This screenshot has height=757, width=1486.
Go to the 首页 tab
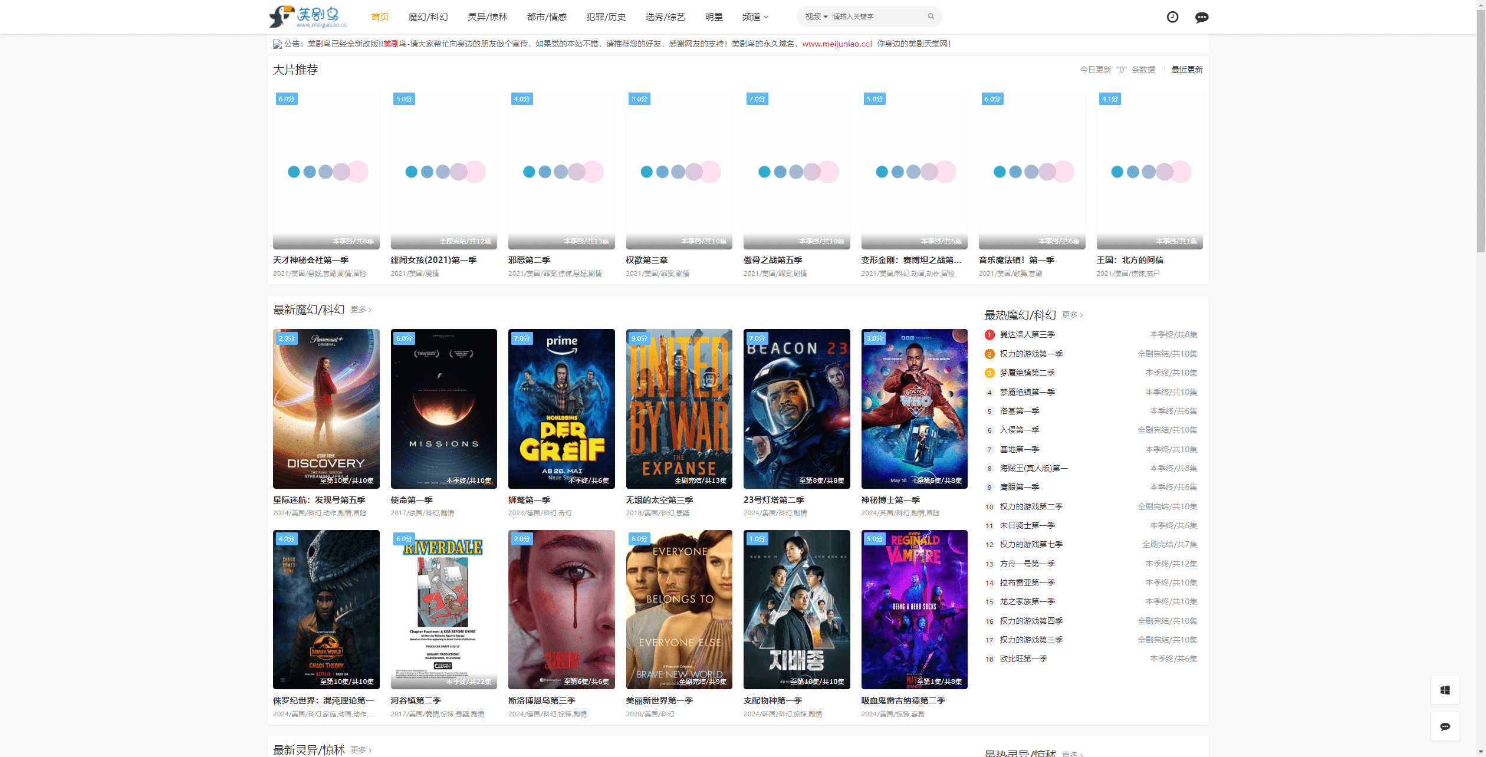tap(380, 17)
